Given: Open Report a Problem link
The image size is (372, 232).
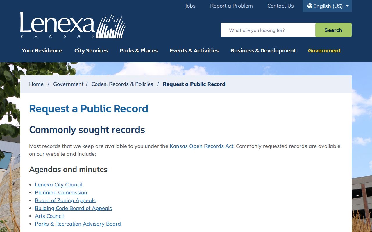Looking at the screenshot, I should [231, 6].
